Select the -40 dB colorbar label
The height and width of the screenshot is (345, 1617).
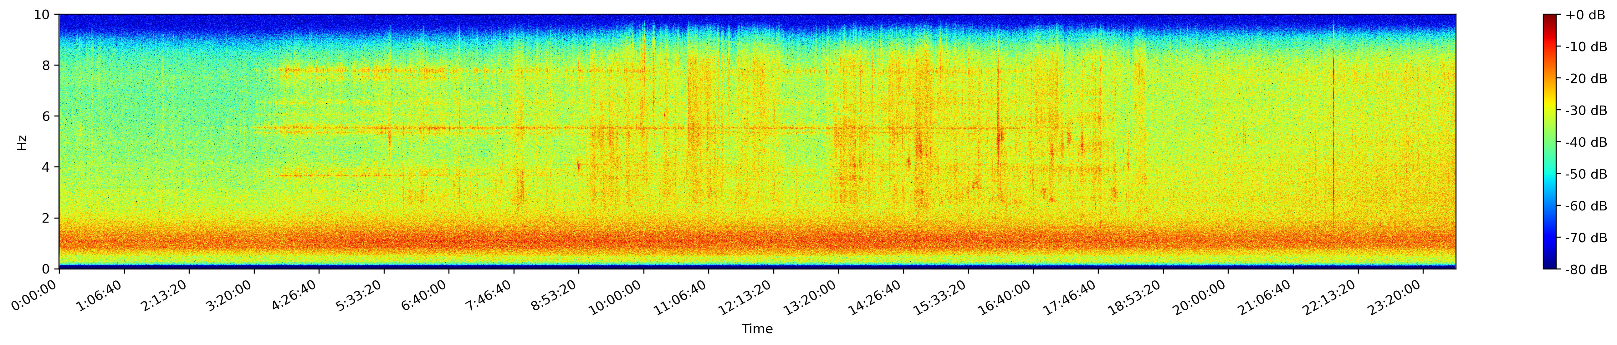[1586, 142]
